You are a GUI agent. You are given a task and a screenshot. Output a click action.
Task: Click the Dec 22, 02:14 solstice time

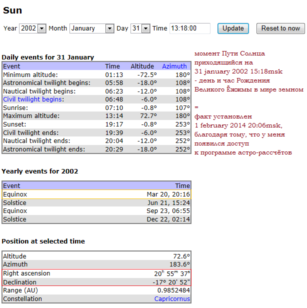pos(168,219)
